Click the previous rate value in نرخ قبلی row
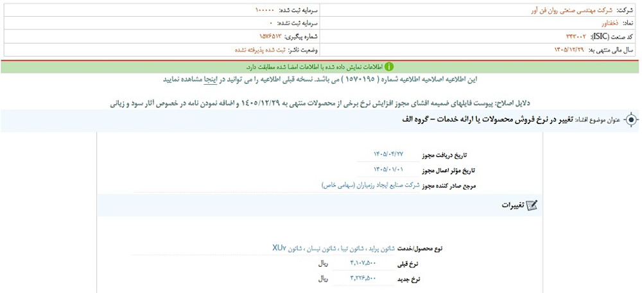642x293 pixels. pos(362,264)
